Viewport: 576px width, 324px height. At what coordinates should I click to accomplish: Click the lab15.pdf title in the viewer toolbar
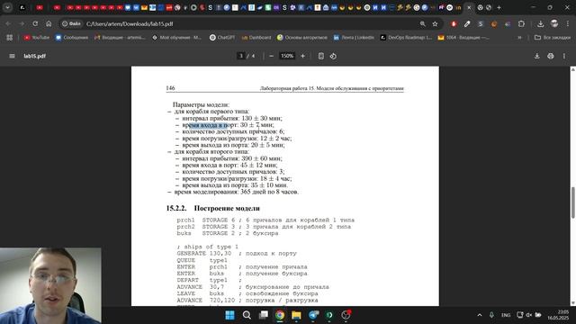34,56
